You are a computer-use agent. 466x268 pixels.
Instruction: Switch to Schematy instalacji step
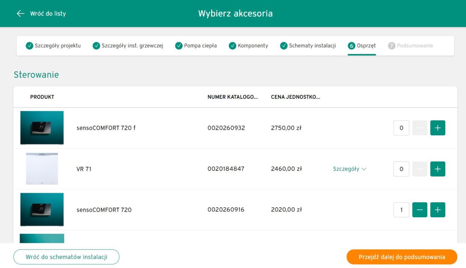308,46
